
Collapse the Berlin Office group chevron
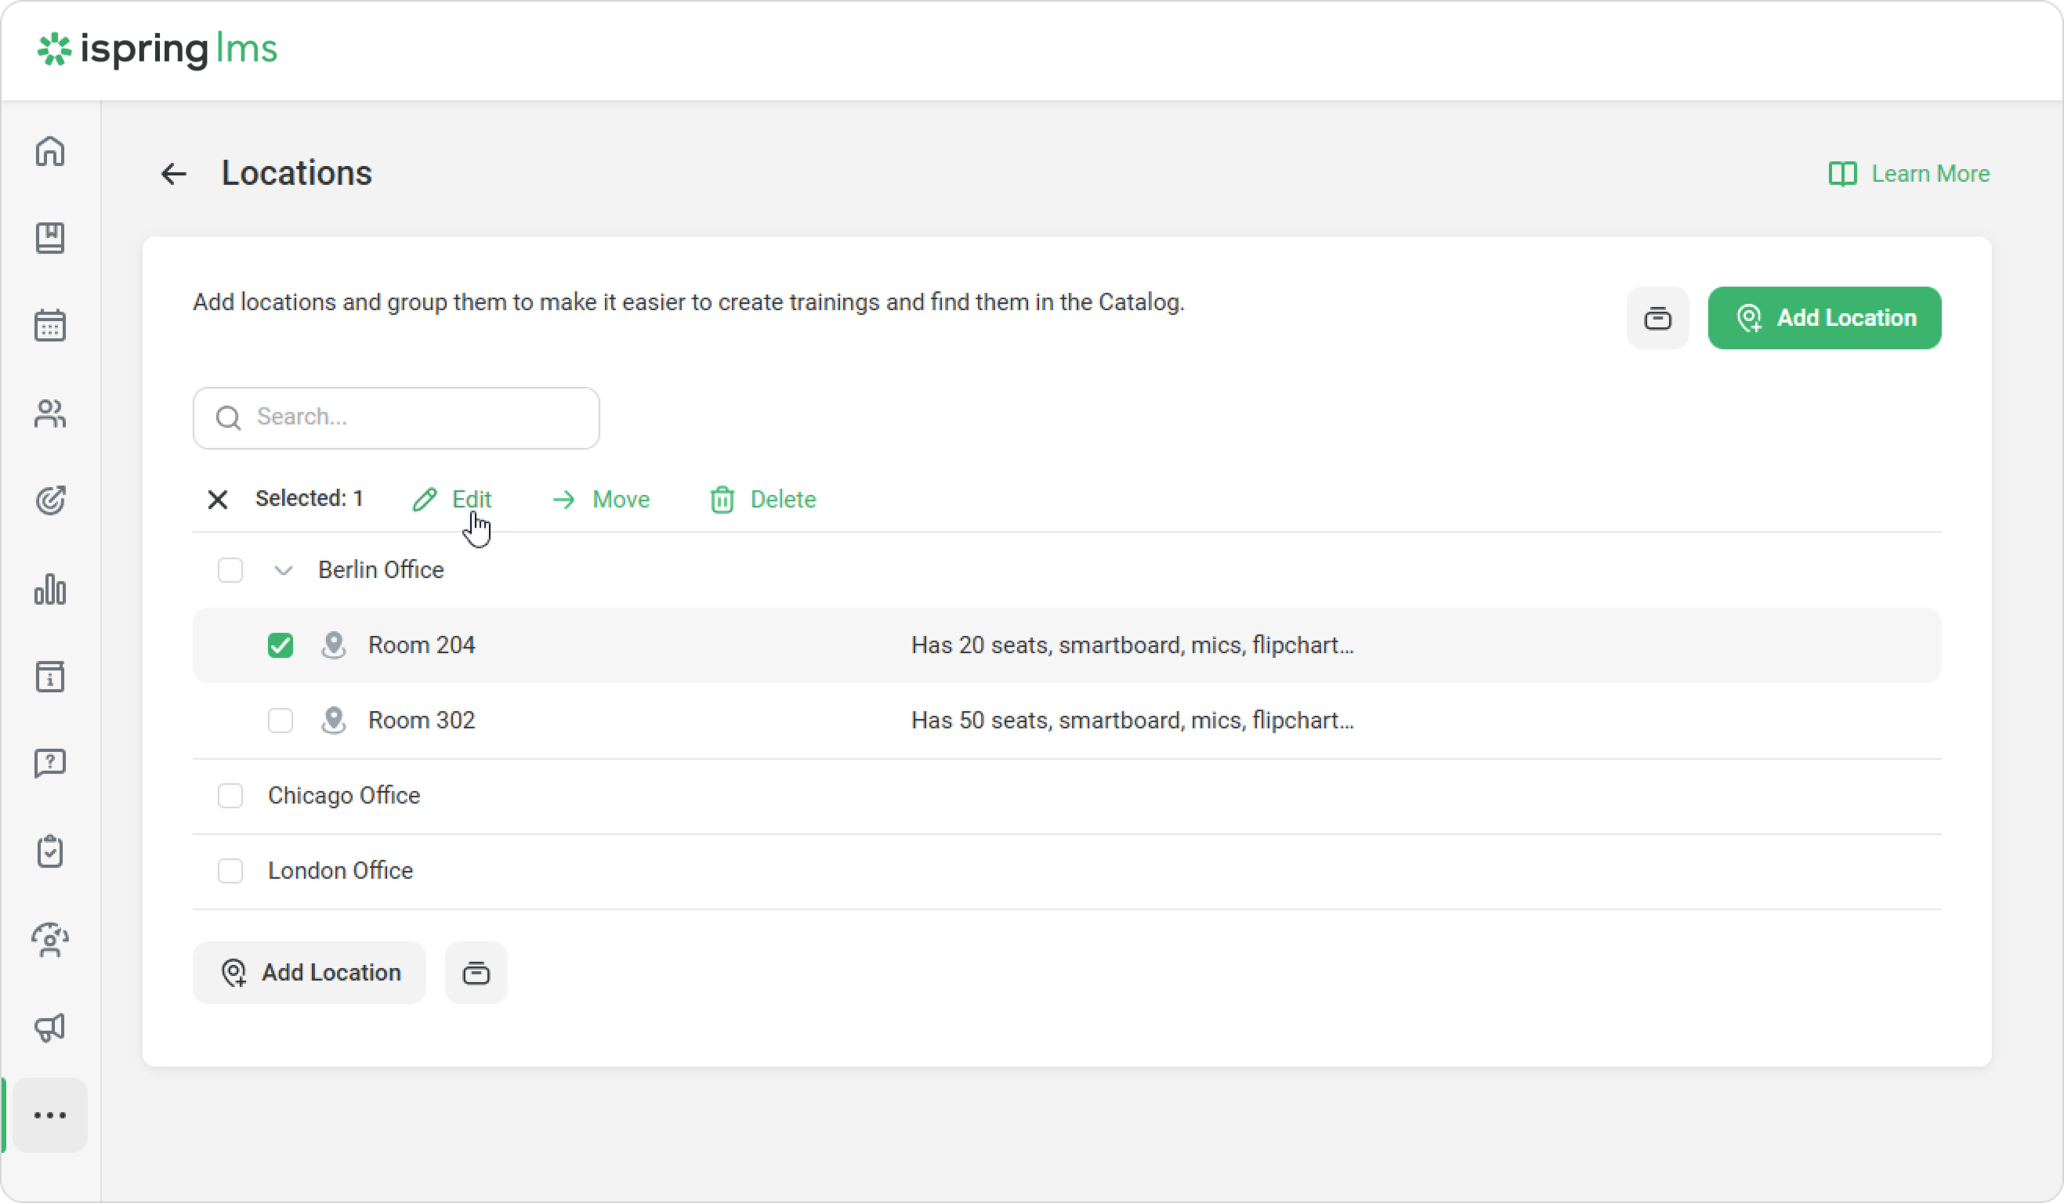(283, 570)
